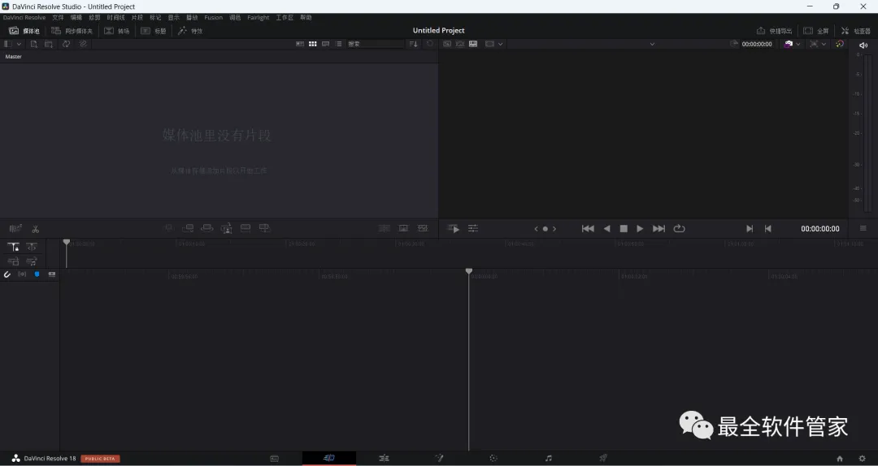Go to first frame in viewer
The image size is (878, 466).
[x=588, y=229]
